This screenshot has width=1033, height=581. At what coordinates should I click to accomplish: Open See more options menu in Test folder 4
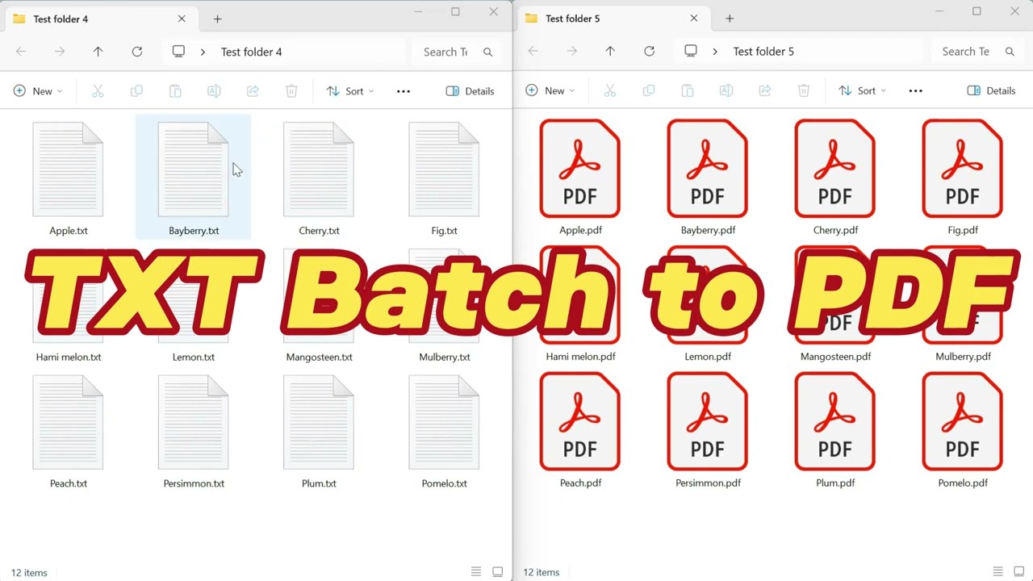point(404,91)
